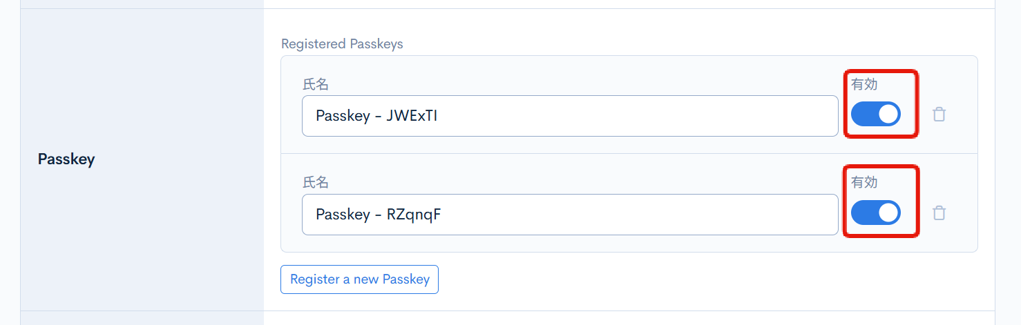Click the white knob on RZqnqF switch
1021x325 pixels.
click(x=888, y=213)
